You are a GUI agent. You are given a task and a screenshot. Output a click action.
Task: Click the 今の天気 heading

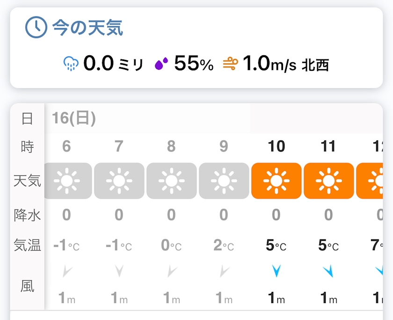click(87, 27)
